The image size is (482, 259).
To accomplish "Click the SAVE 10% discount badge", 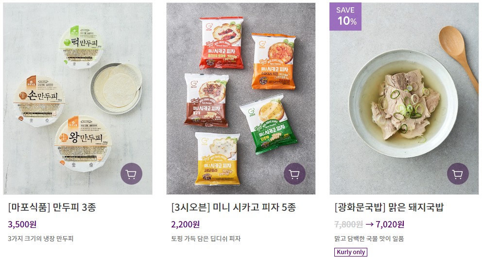I will pyautogui.click(x=345, y=17).
